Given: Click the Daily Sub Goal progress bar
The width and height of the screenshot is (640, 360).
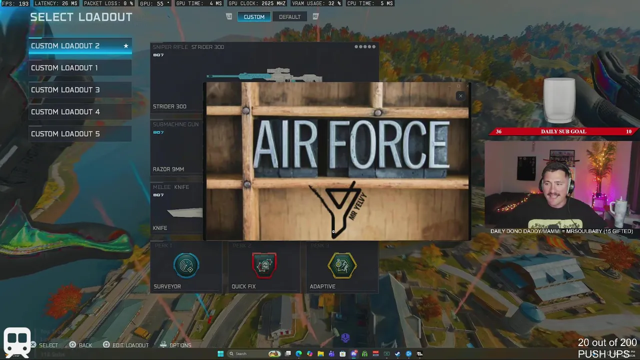Looking at the screenshot, I should [563, 131].
